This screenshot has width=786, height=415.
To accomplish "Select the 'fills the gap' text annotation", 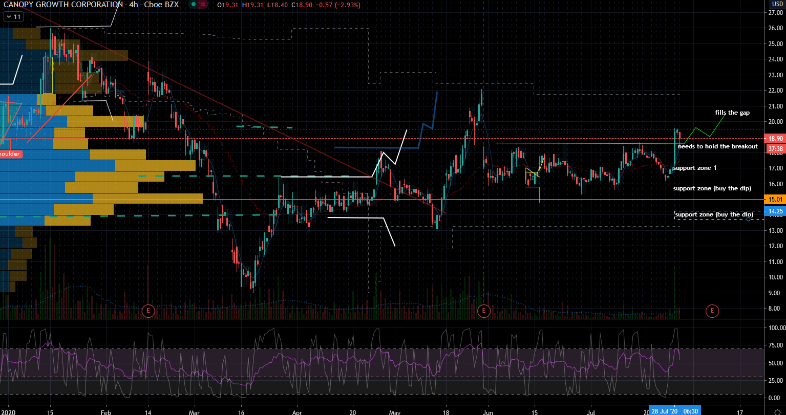I will point(732,113).
